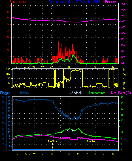Select the 'Windchill' legend label
Screen dimensions: 132x161
click(x=76, y=93)
